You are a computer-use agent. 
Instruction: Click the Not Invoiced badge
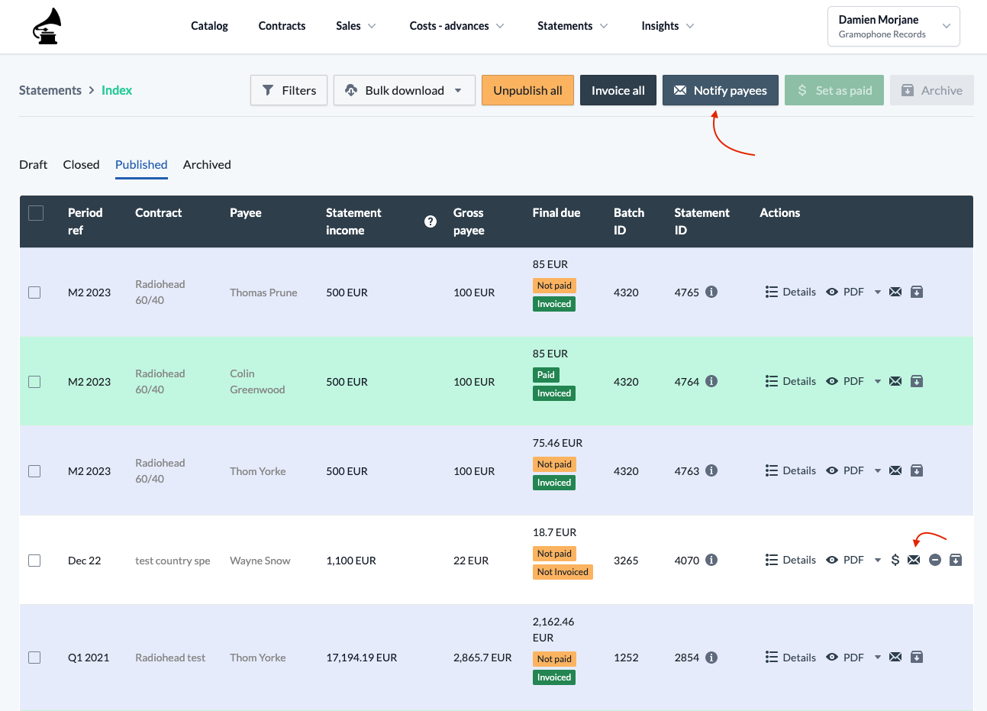563,572
